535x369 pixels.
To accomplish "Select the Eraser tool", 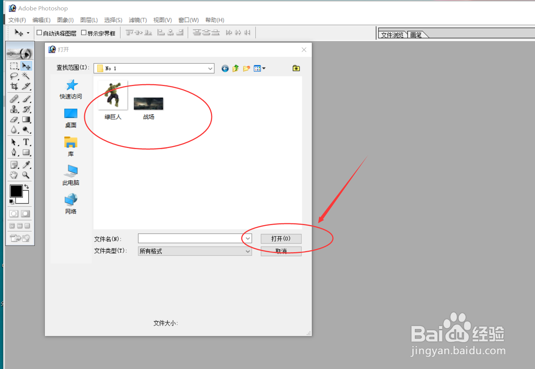I will [14, 119].
